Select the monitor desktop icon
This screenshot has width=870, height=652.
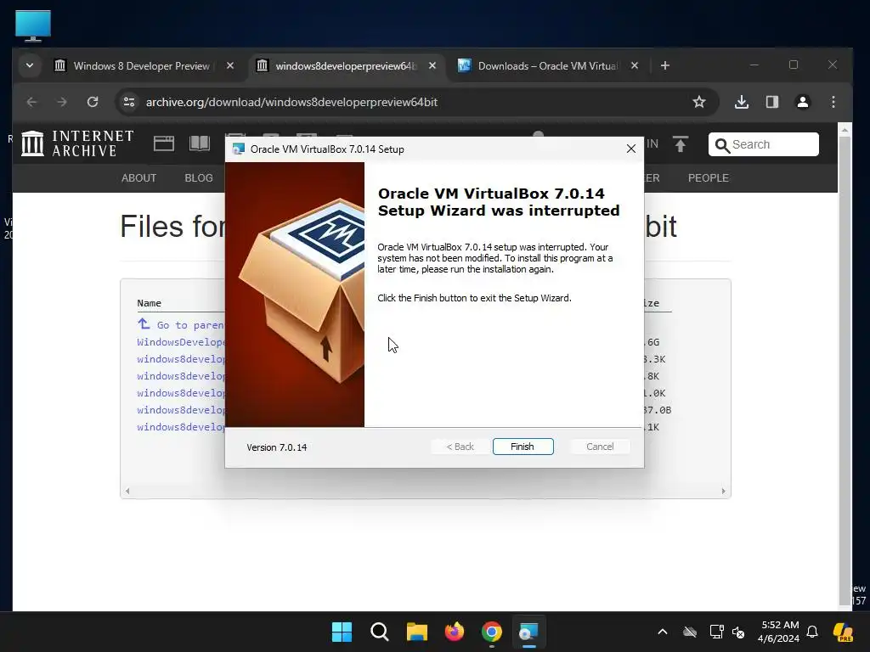point(33,25)
